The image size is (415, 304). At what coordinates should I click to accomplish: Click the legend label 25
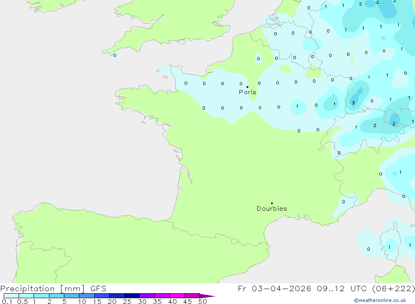(127, 302)
